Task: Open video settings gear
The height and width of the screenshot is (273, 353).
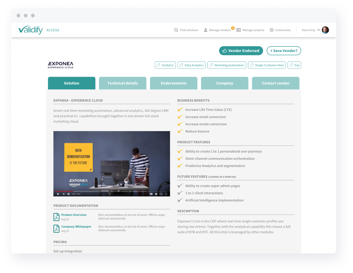Action: pyautogui.click(x=156, y=194)
